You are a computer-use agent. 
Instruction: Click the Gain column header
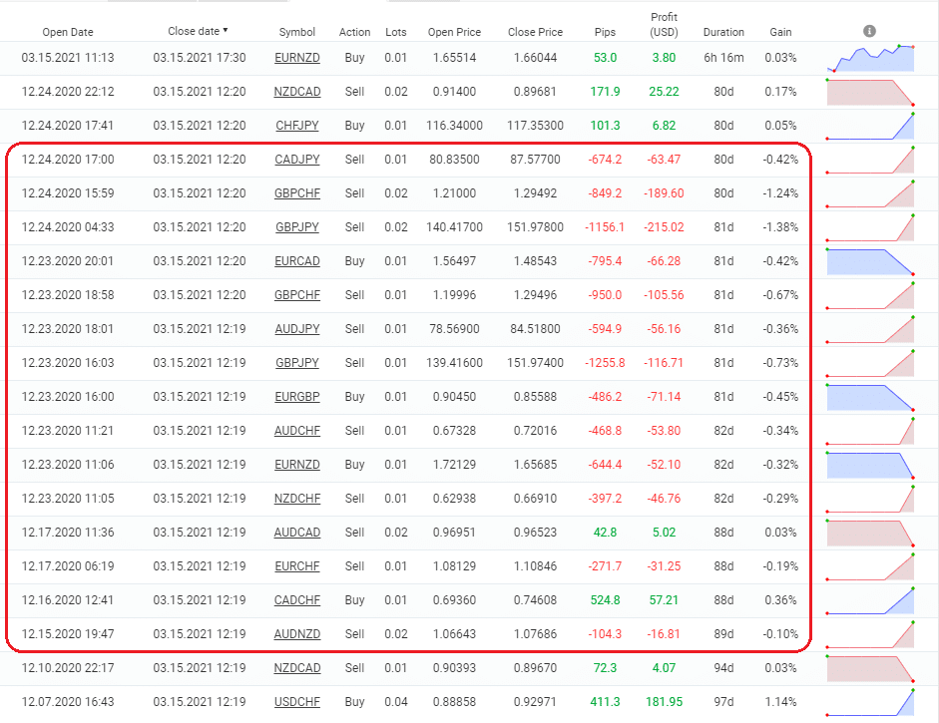(780, 32)
